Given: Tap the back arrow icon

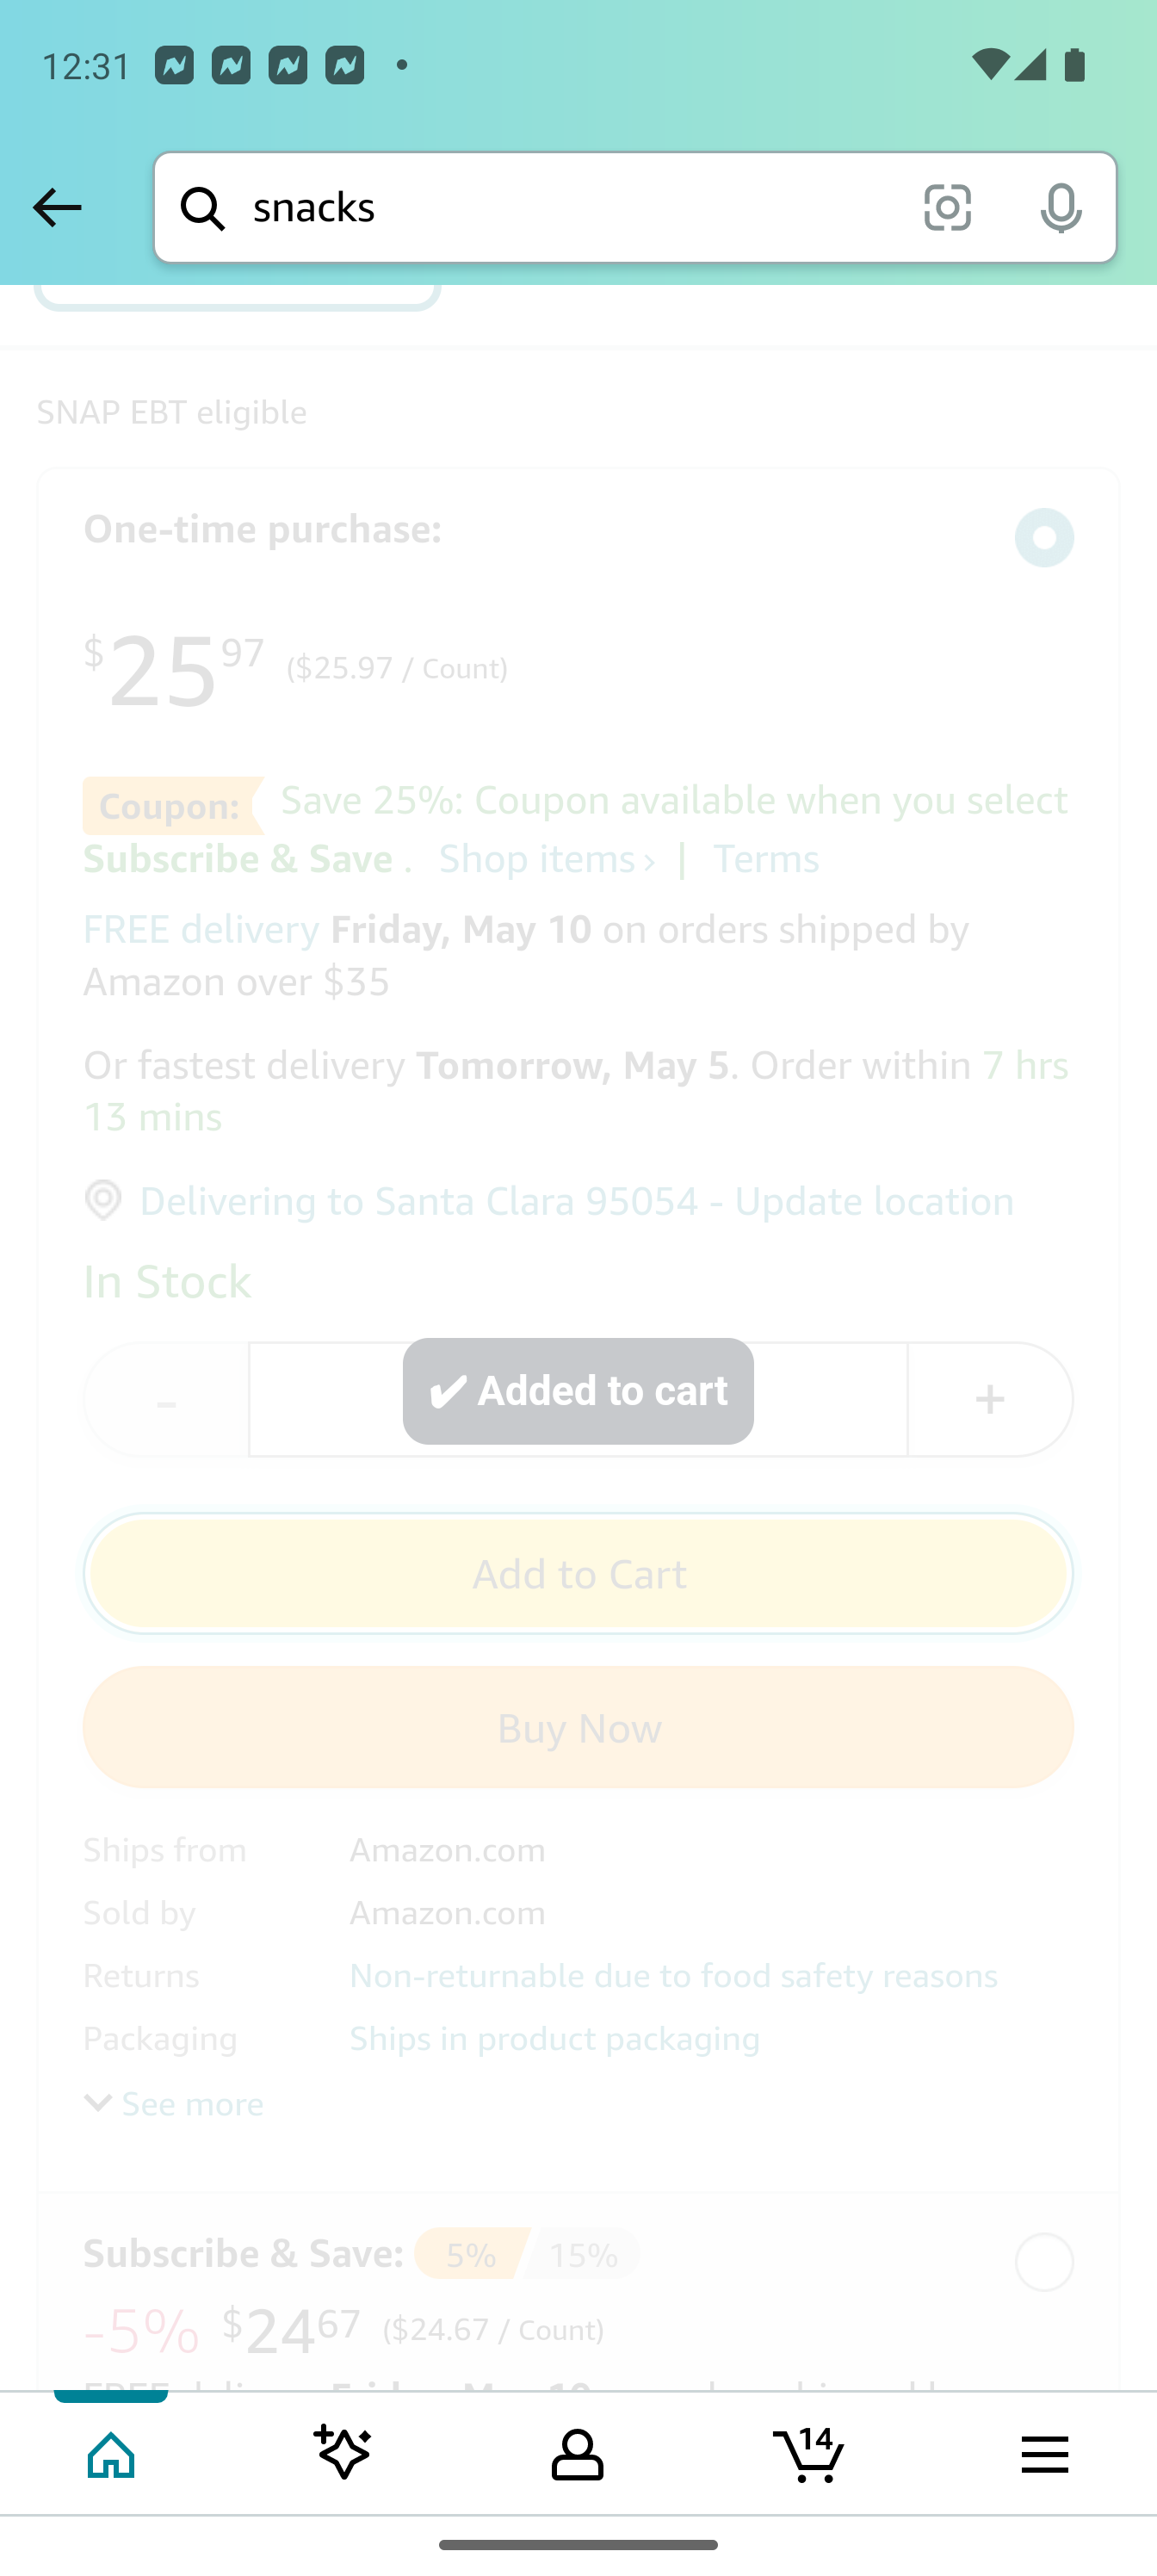Looking at the screenshot, I should pyautogui.click(x=57, y=208).
